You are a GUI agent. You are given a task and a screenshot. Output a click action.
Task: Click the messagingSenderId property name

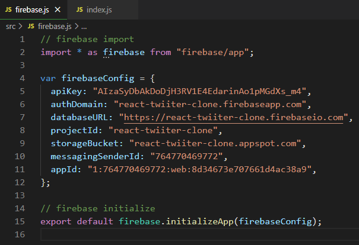95,156
